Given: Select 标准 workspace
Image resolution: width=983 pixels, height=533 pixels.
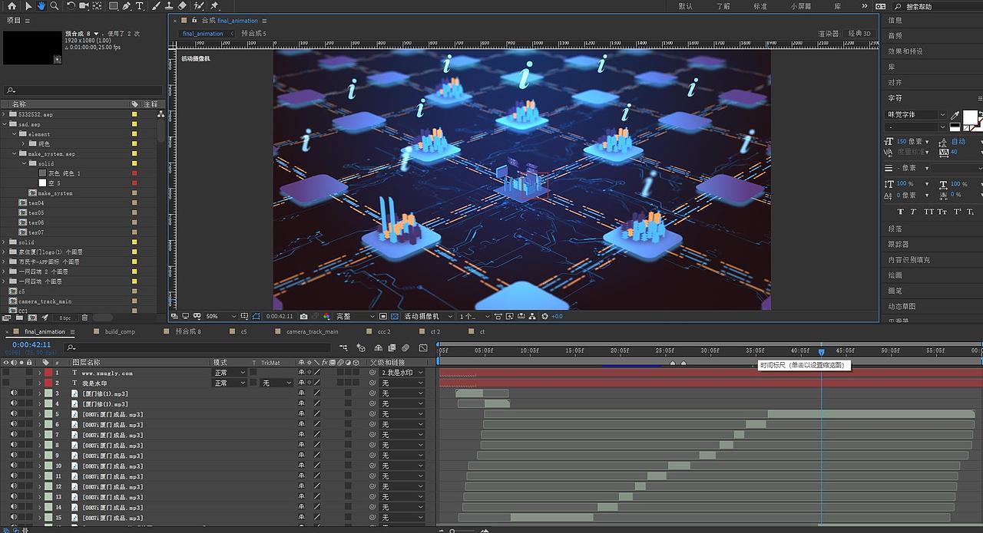Looking at the screenshot, I should pos(760,6).
